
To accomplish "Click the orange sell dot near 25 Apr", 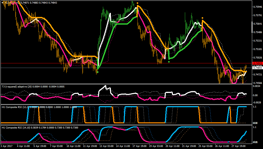I will (x=202, y=18).
